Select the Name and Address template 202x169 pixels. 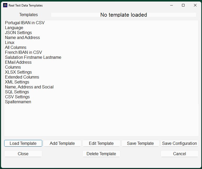[22, 37]
